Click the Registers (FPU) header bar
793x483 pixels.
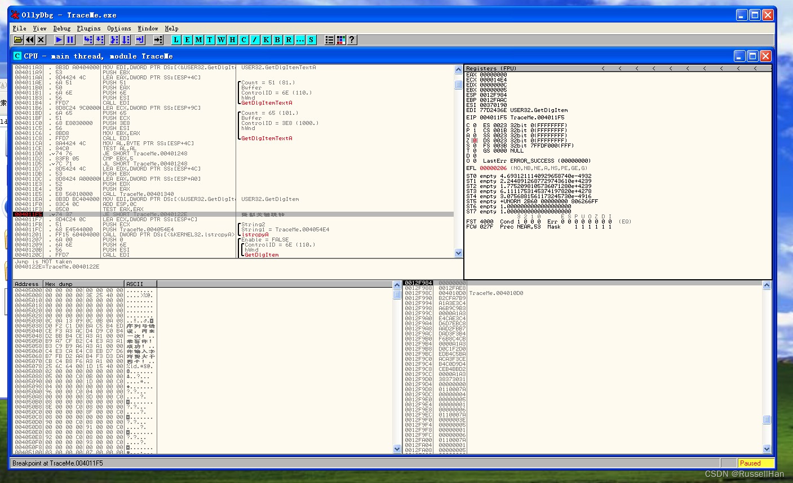tap(618, 68)
